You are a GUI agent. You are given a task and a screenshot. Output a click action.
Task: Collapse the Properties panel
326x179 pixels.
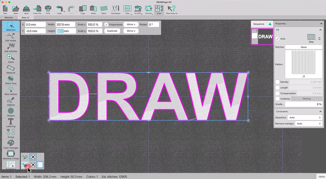click(321, 24)
